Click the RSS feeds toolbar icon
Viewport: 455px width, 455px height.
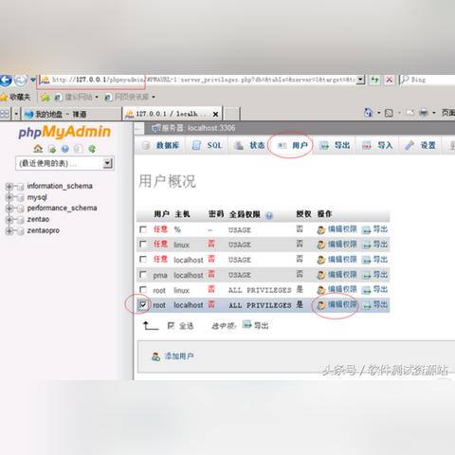389,113
